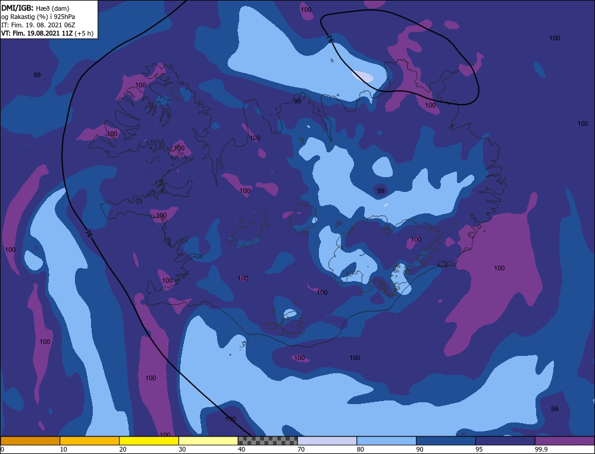Screen dimensions: 595x454
Task: Choose the medium blue 90–95 legend swatch
Action: pos(446,441)
